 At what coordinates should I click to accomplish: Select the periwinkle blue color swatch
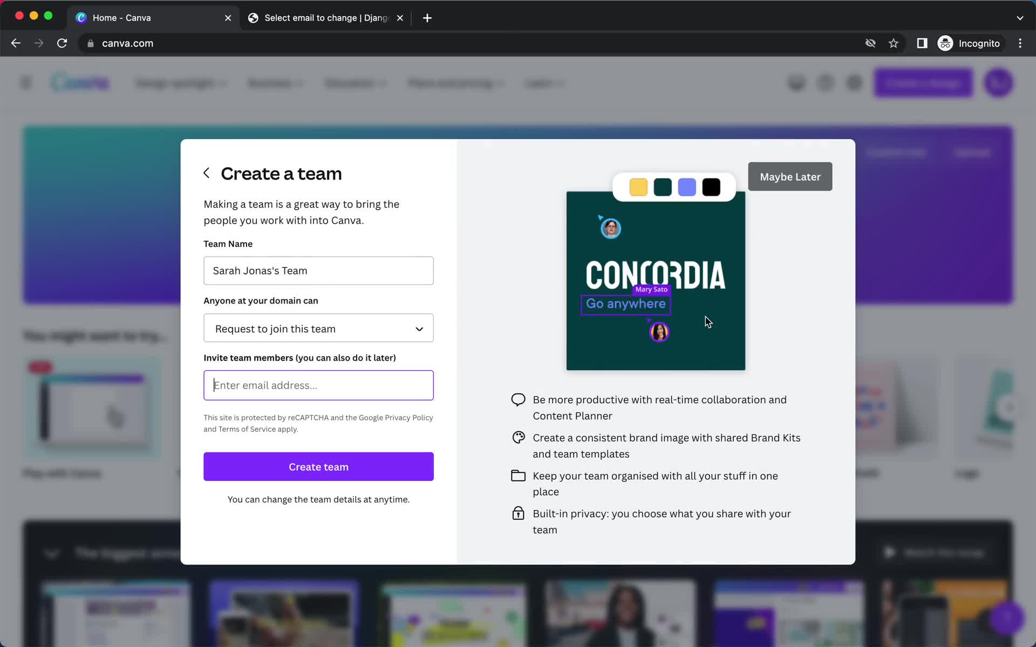coord(687,187)
